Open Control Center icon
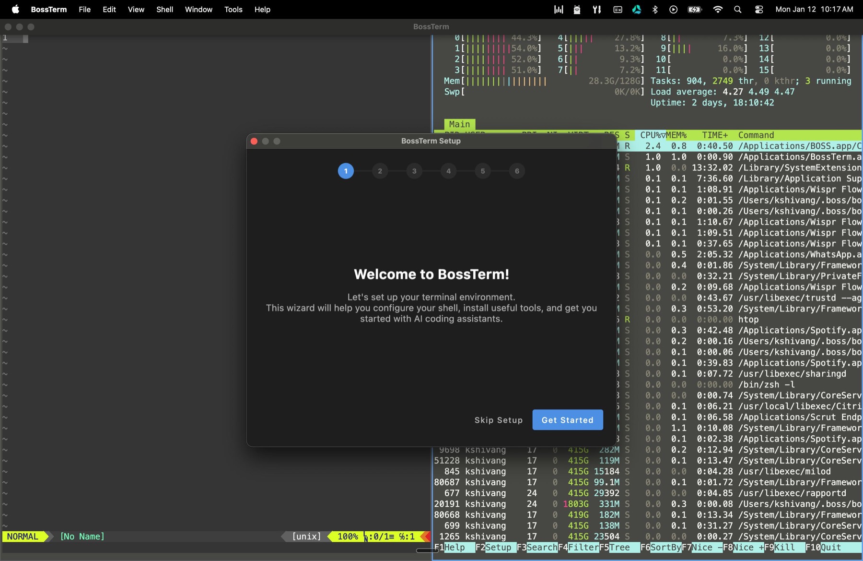863x561 pixels. coord(759,9)
